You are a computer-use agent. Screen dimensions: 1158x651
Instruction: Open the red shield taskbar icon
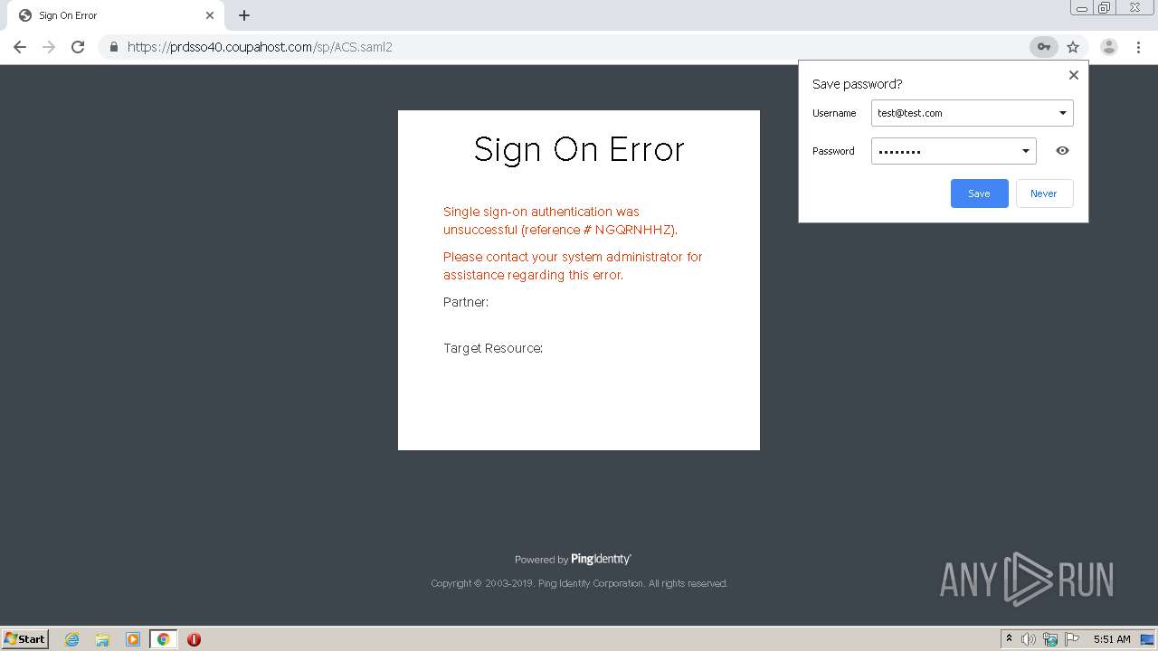tap(194, 639)
